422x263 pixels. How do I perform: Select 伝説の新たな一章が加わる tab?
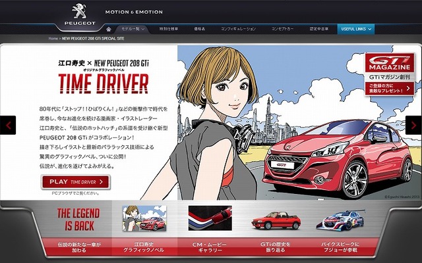[x=78, y=247]
